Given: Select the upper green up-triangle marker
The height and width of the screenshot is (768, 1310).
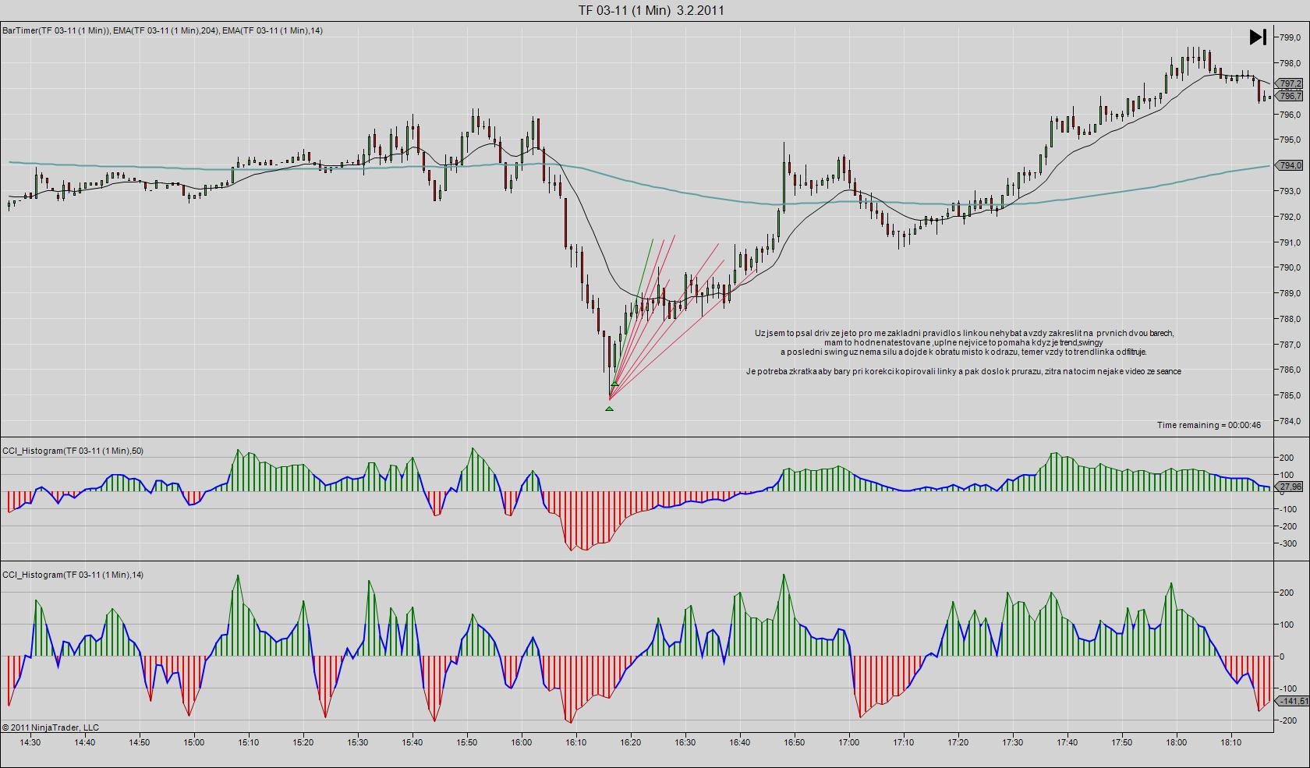Looking at the screenshot, I should pos(614,384).
